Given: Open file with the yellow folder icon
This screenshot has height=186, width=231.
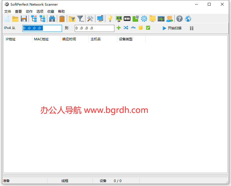Looking at the screenshot, I should point(15,19).
